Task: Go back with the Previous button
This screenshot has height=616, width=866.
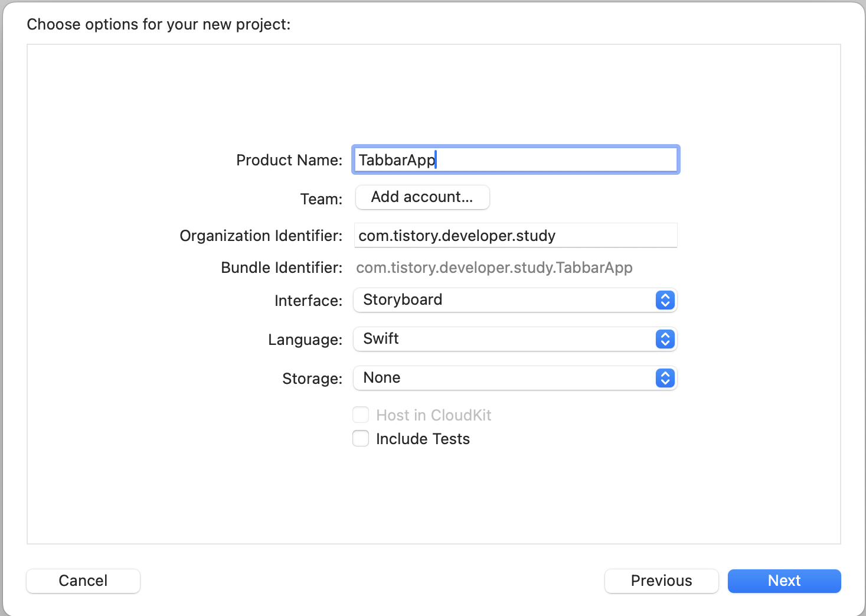Action: pyautogui.click(x=661, y=581)
